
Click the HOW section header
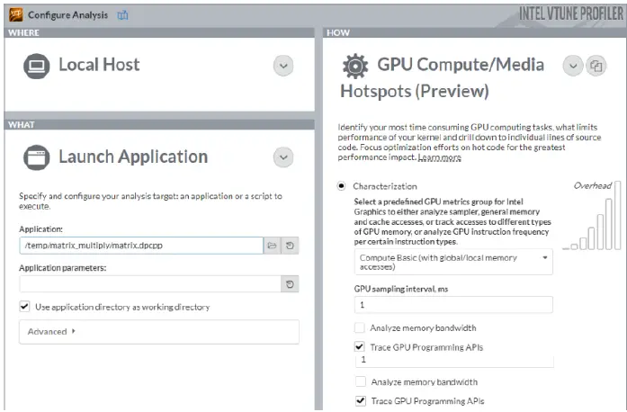(475, 32)
